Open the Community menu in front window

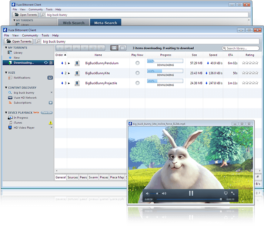pos(30,35)
